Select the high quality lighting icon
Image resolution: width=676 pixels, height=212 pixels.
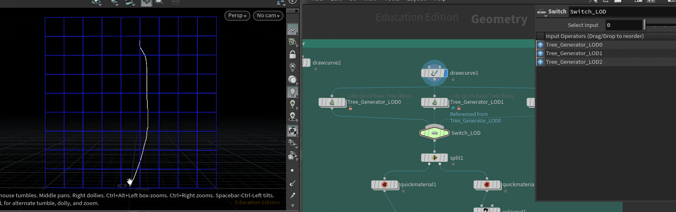[x=293, y=104]
